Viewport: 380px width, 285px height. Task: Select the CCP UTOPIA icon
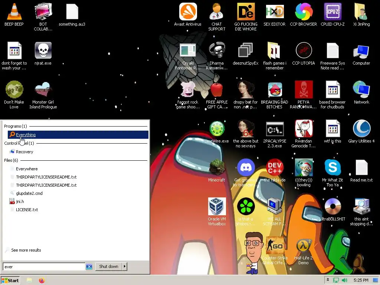point(304,53)
